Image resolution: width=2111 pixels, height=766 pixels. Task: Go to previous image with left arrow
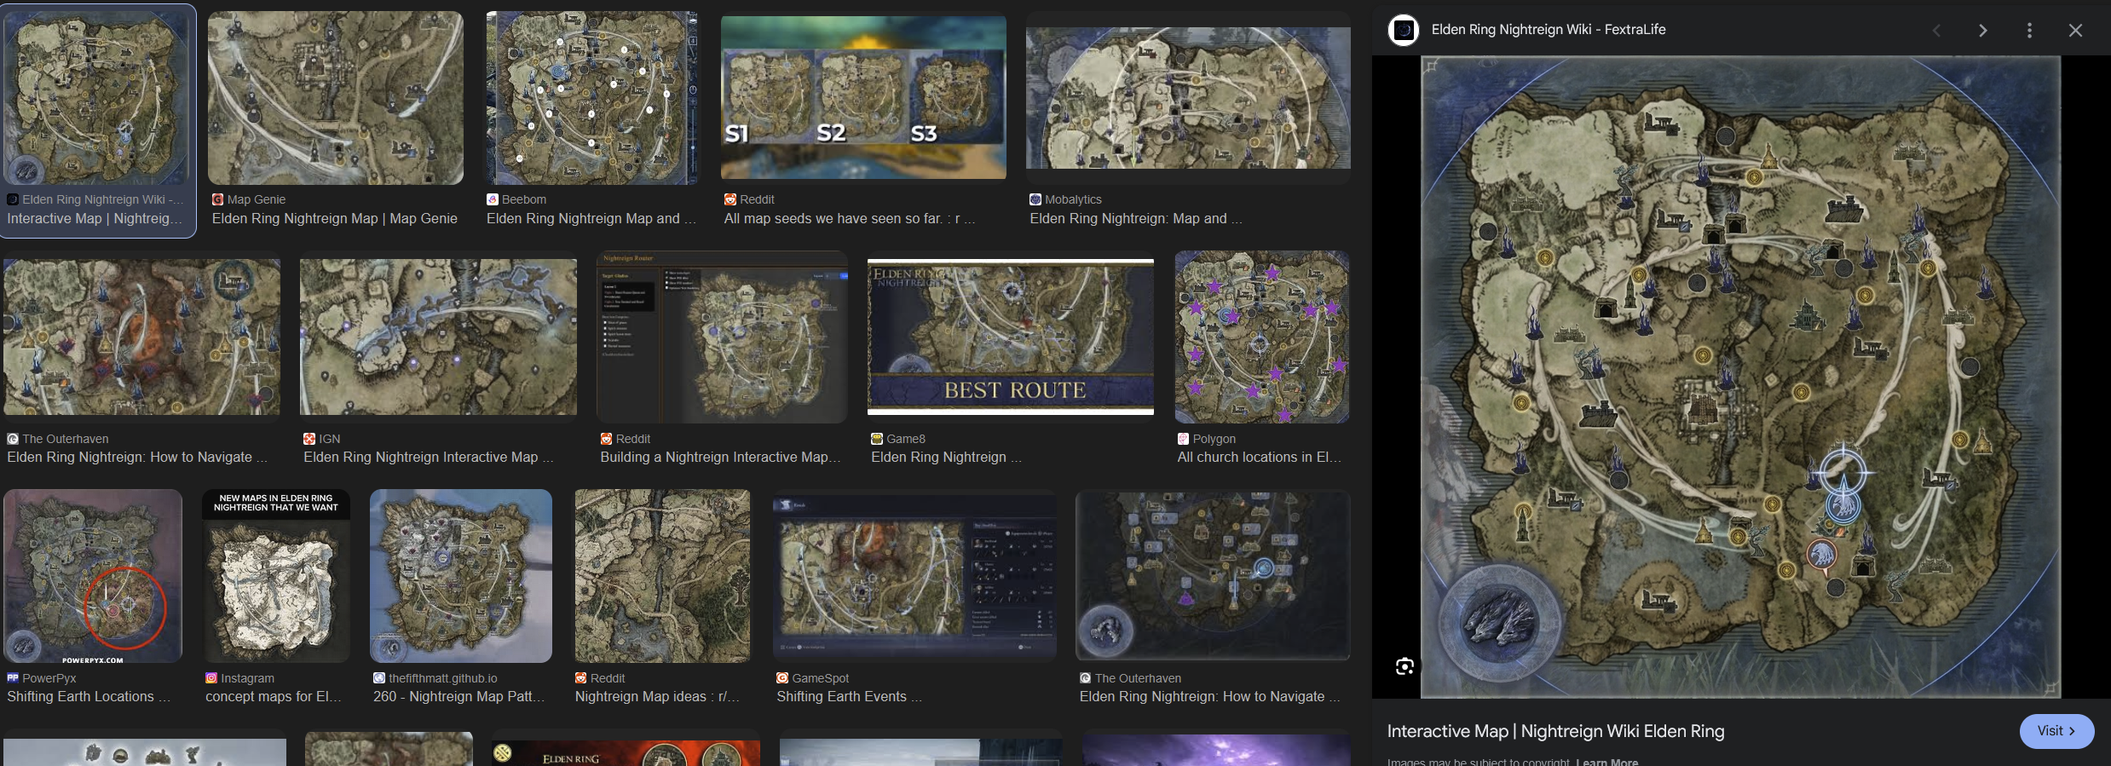click(x=1936, y=31)
